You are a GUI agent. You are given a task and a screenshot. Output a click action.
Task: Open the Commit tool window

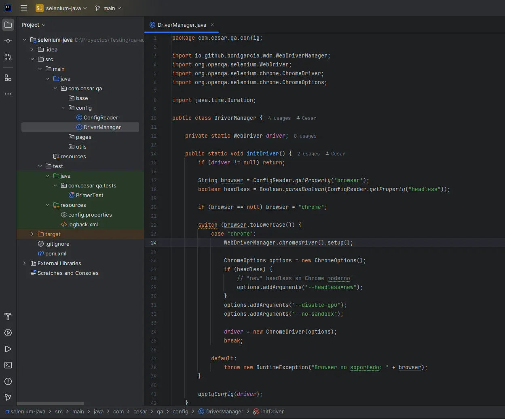[8, 41]
